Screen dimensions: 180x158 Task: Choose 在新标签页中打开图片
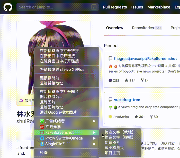click(67, 92)
